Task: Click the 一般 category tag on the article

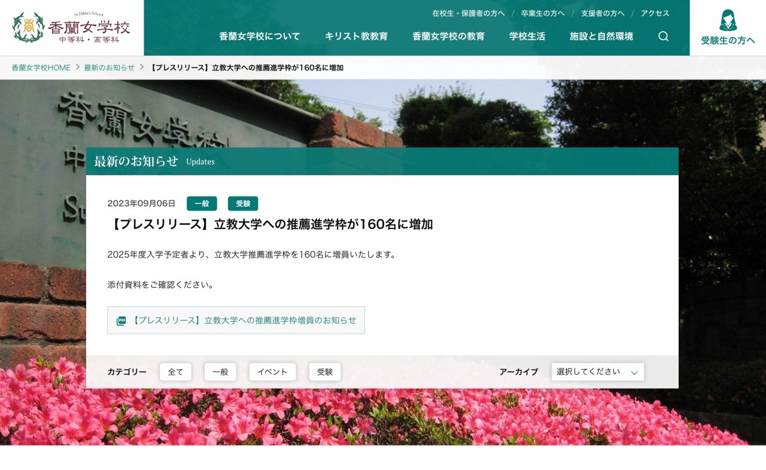Action: 202,203
